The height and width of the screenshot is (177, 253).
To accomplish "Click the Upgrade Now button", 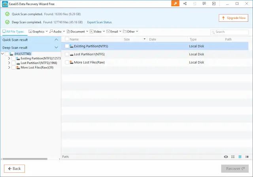I will (x=233, y=18).
